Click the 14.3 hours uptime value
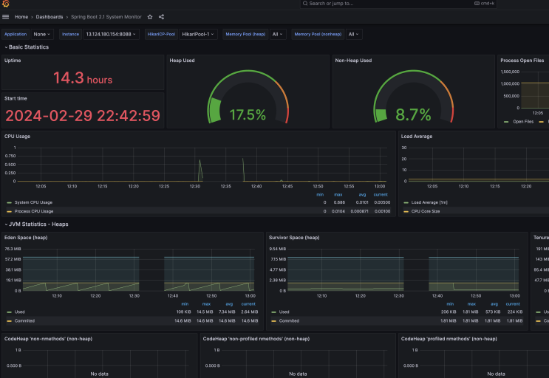Image resolution: width=549 pixels, height=378 pixels. tap(83, 78)
